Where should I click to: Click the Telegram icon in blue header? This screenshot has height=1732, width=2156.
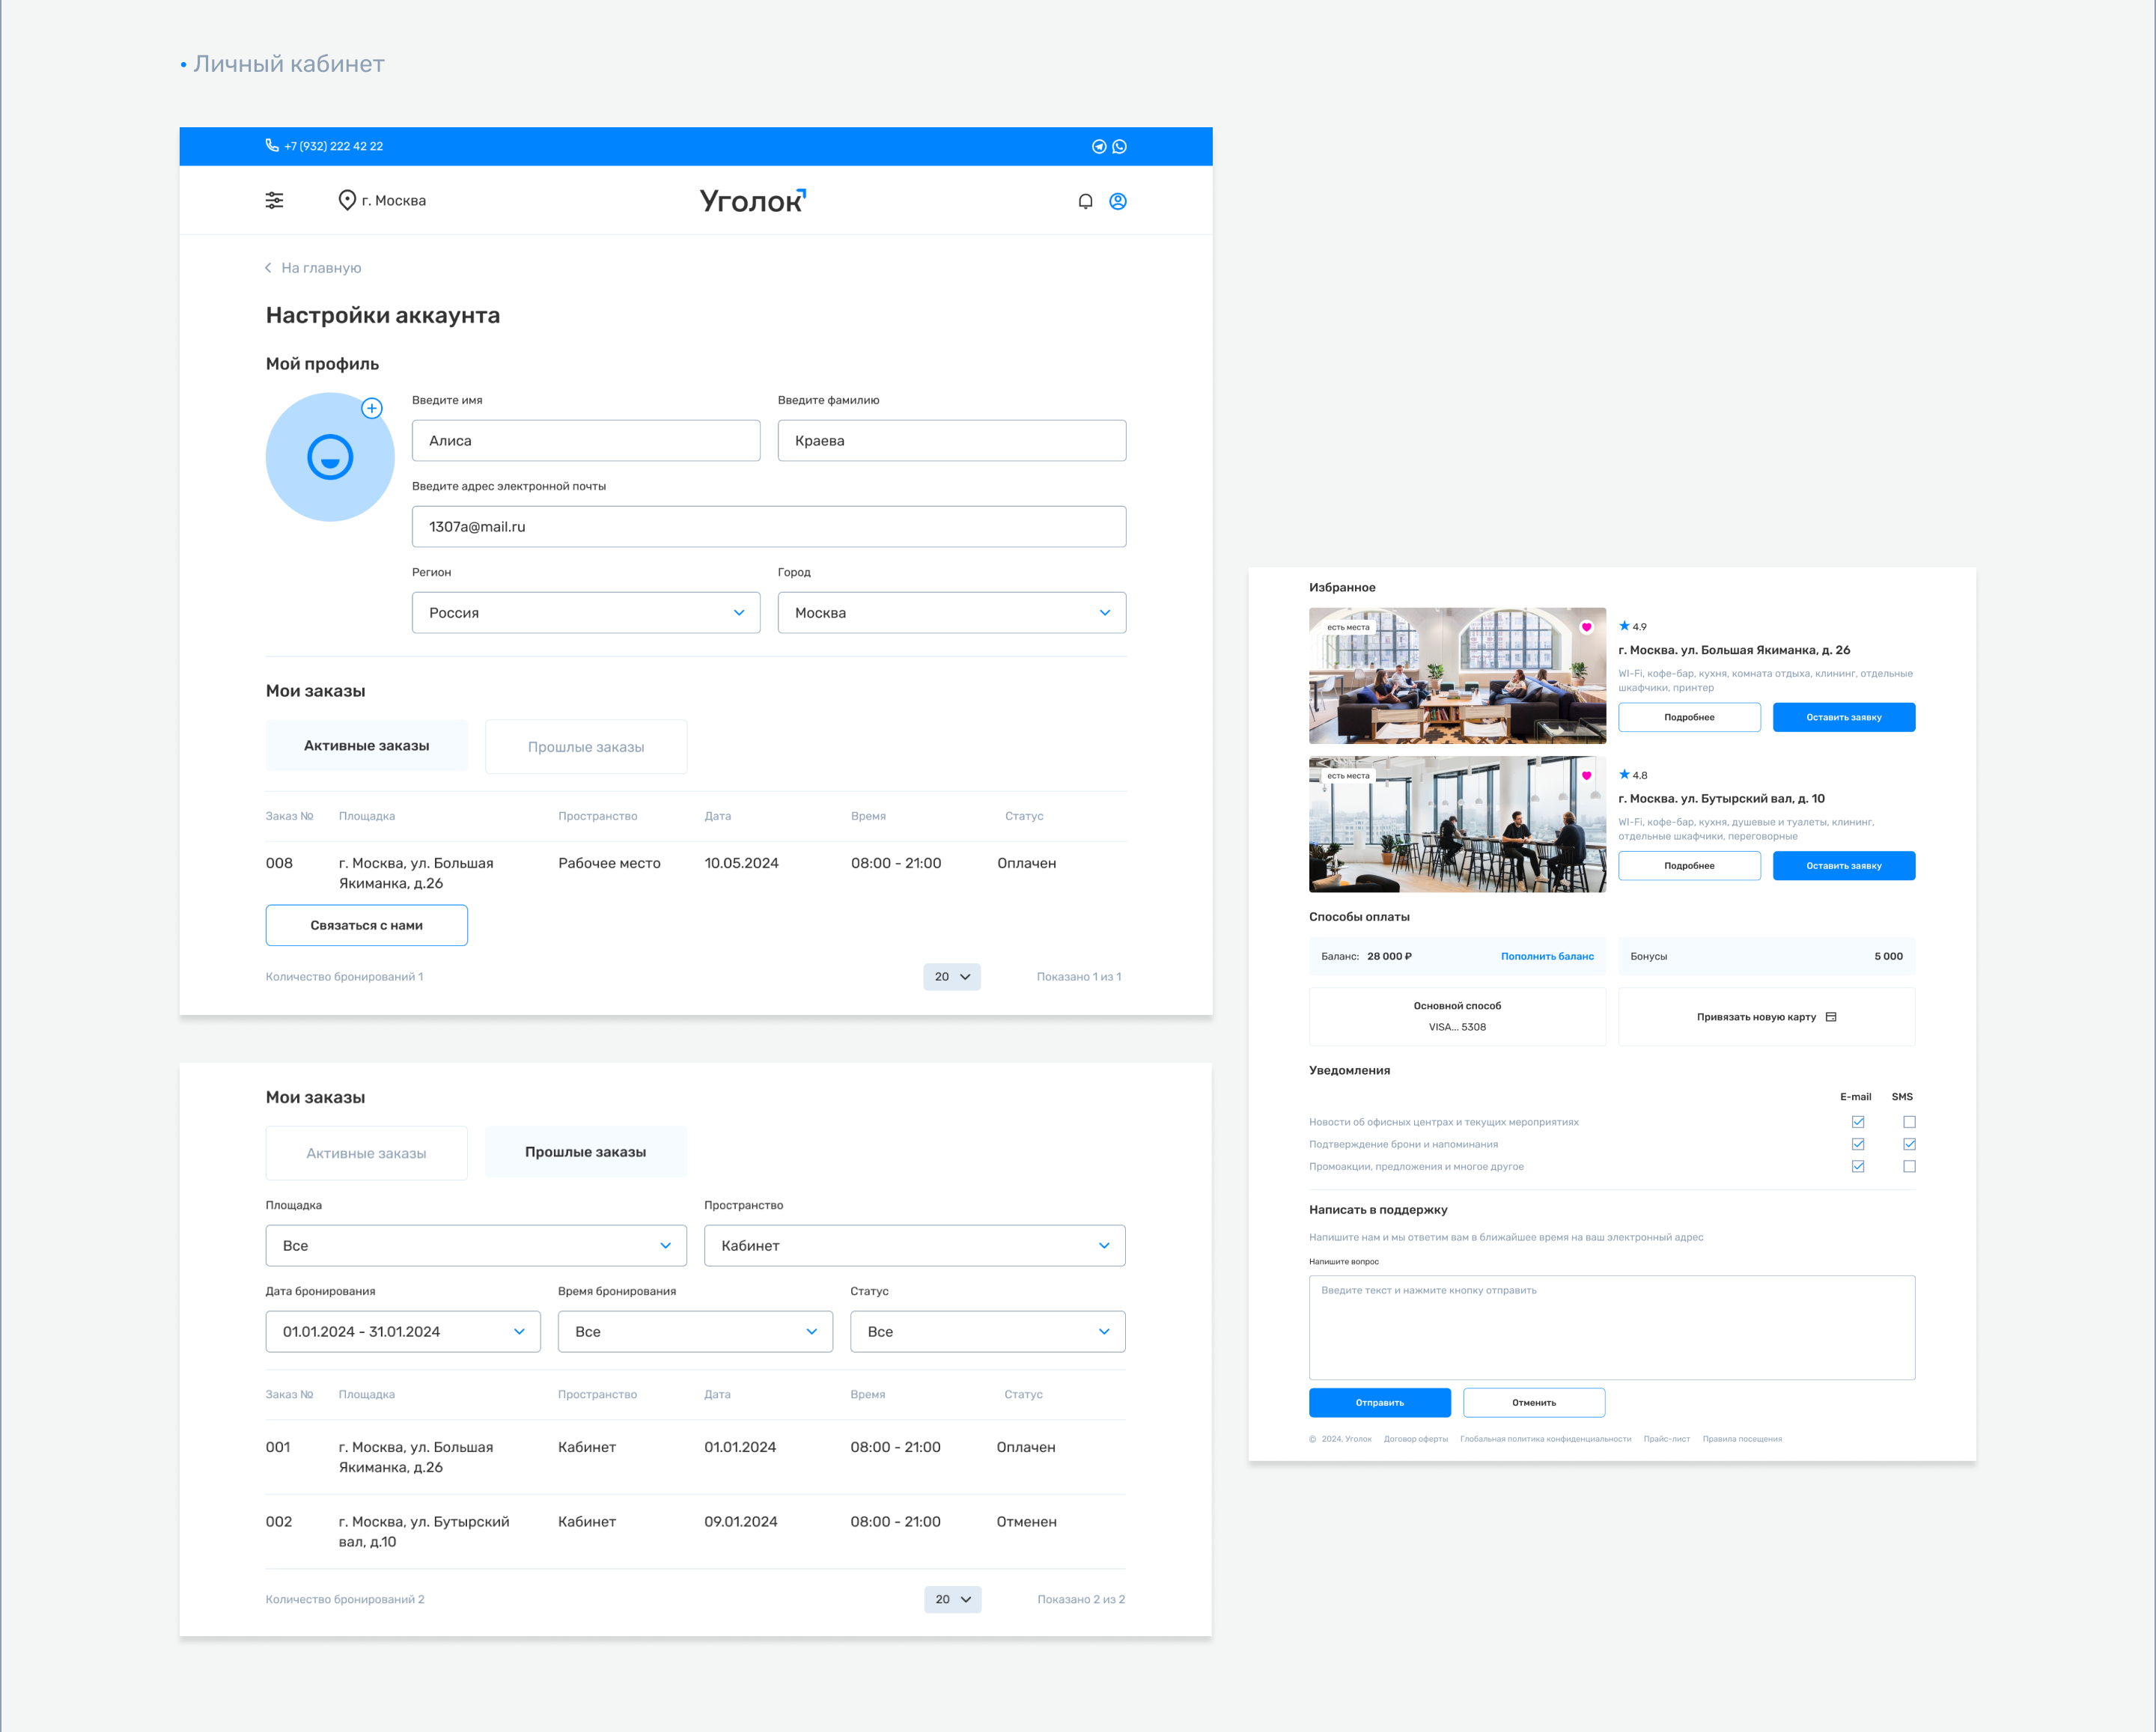pos(1098,146)
